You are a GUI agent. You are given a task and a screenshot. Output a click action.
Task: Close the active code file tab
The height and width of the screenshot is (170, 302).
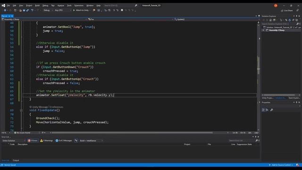point(12,16)
